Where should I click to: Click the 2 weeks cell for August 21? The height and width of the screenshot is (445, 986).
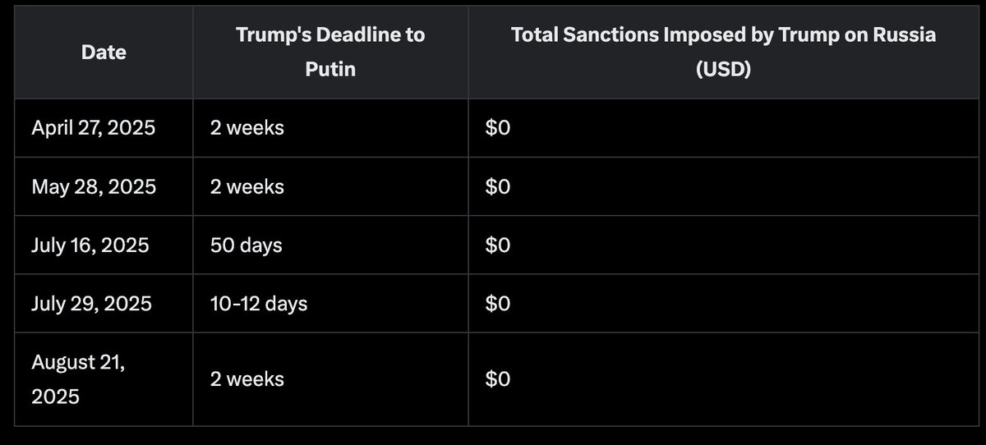point(331,379)
